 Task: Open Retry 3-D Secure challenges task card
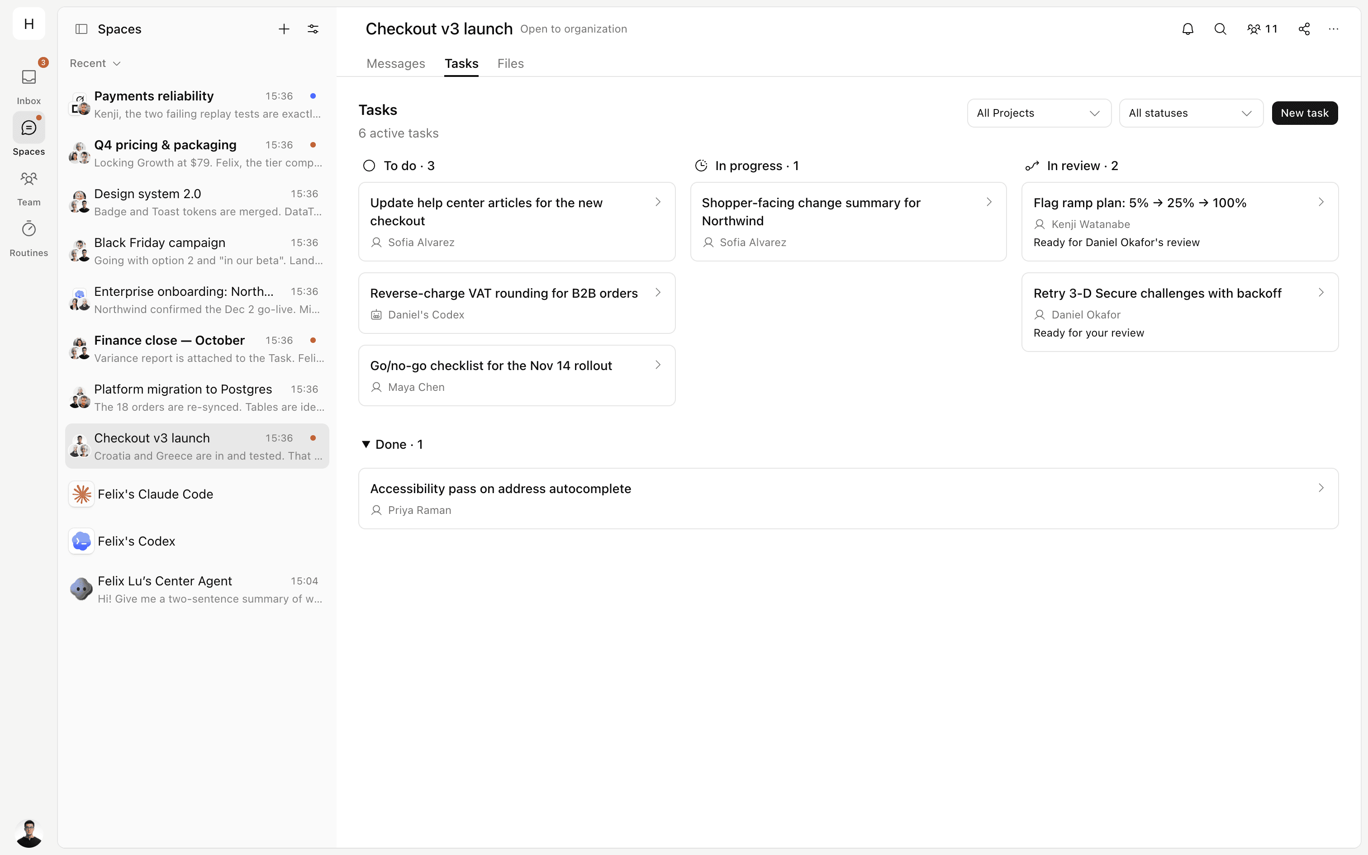(1180, 312)
